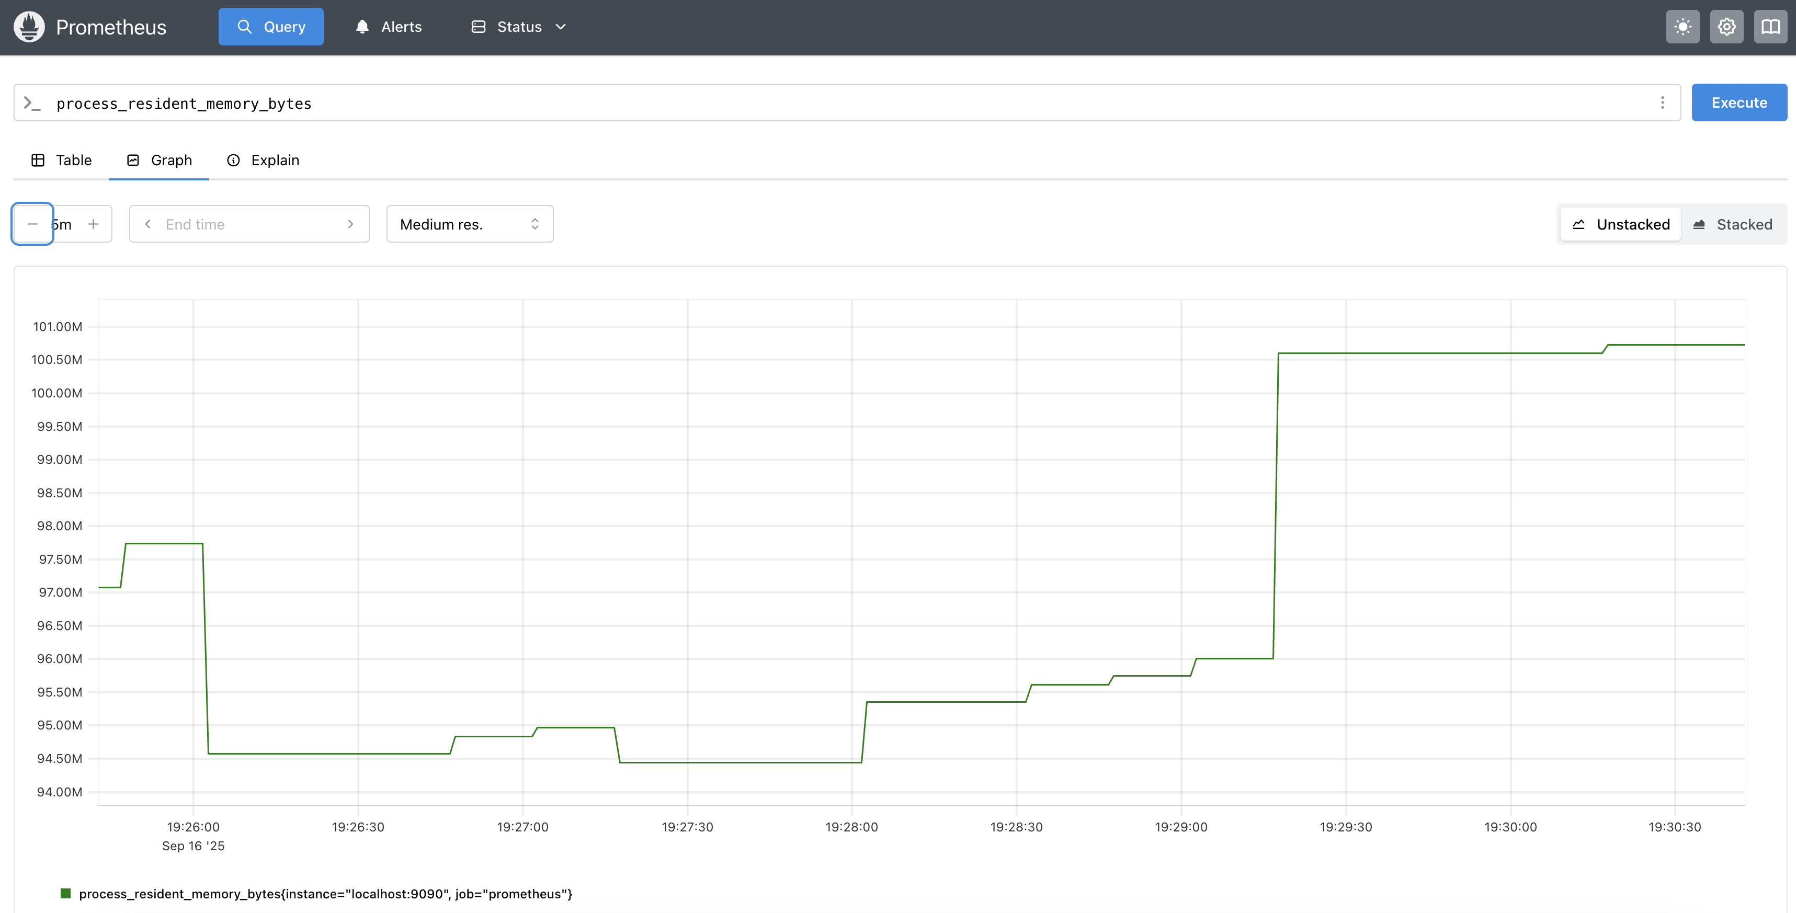The image size is (1796, 913).
Task: Click the green legend color swatch
Action: (x=65, y=894)
